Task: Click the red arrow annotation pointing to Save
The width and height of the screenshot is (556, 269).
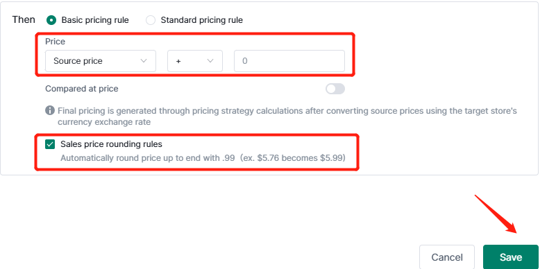Action: click(x=496, y=214)
